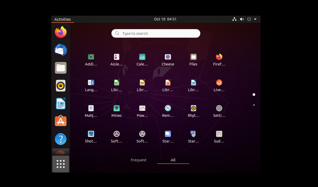
Task: Open Additional Drivers app with chip icon
Action: pos(91,60)
